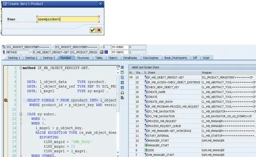Switch to the Desktop 1 tab
The height and width of the screenshot is (157, 256).
tap(14, 58)
